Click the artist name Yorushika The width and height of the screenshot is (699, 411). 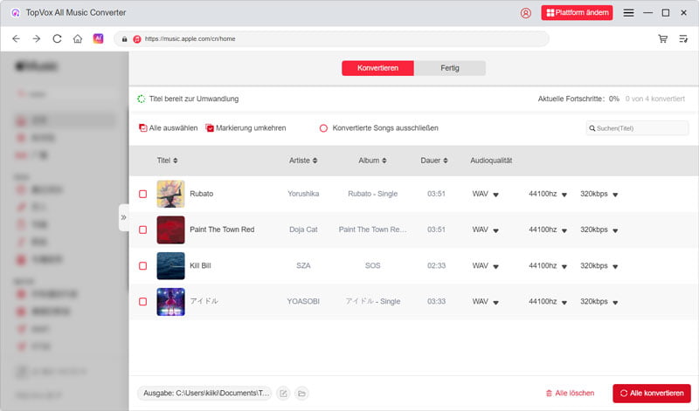coord(303,194)
